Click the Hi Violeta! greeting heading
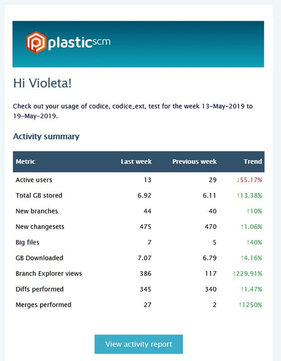 point(42,83)
